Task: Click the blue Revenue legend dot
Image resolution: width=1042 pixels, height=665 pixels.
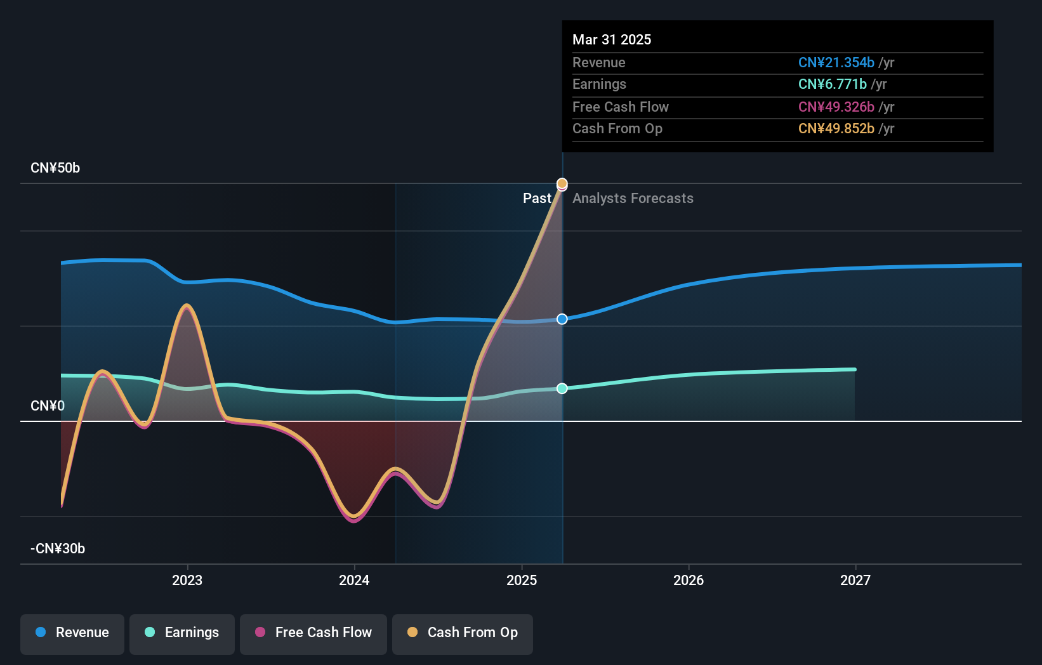Action: click(x=40, y=633)
